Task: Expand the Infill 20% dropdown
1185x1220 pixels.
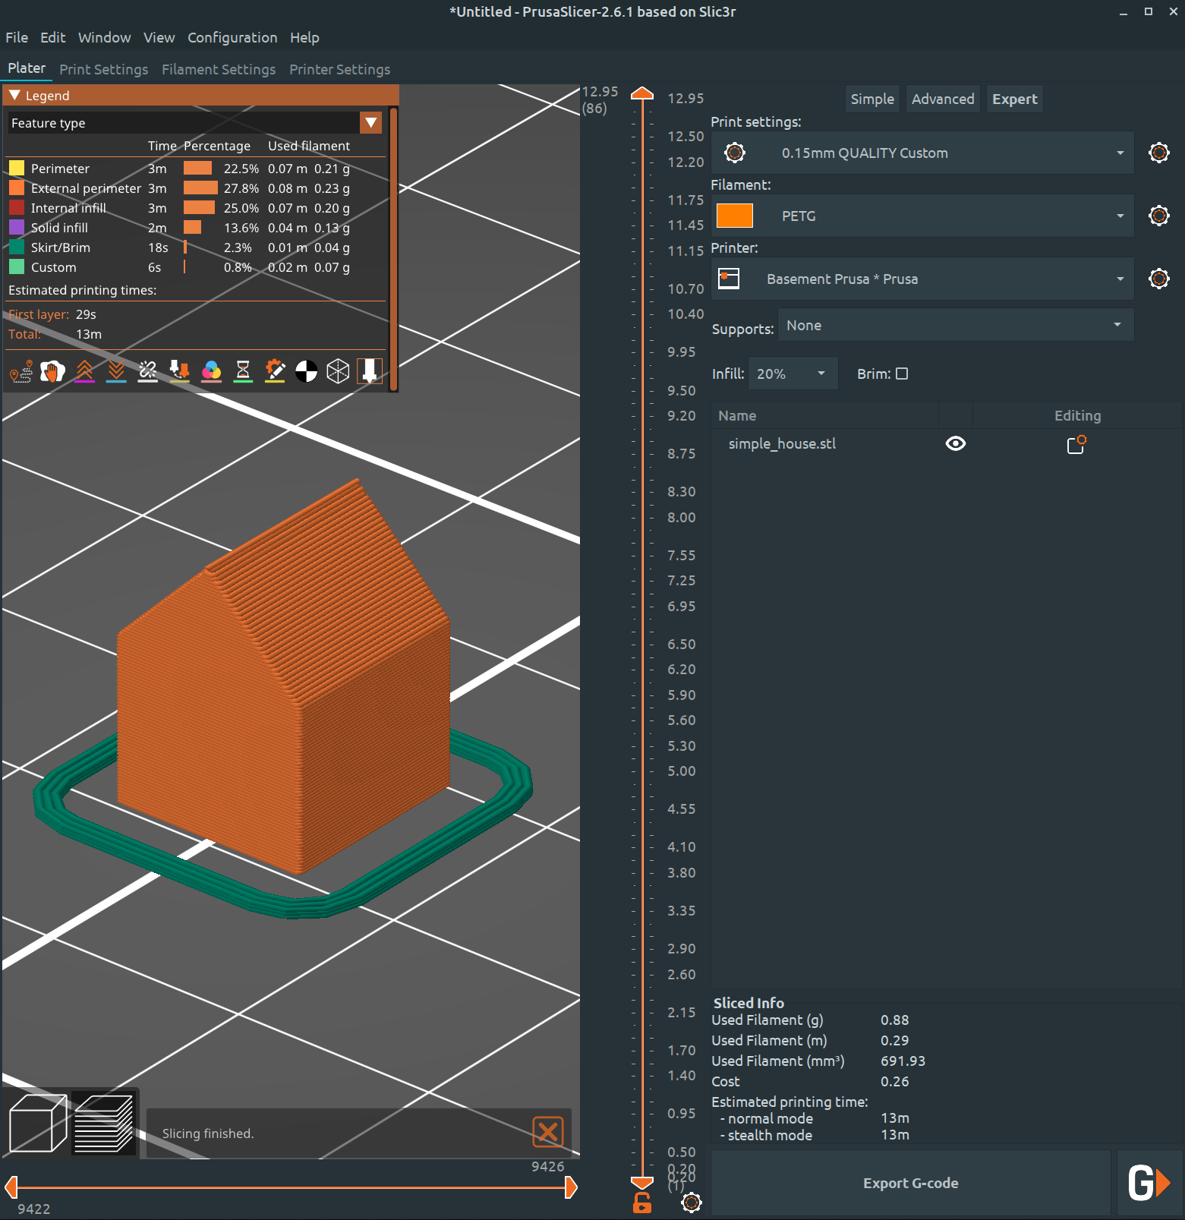Action: coord(792,374)
